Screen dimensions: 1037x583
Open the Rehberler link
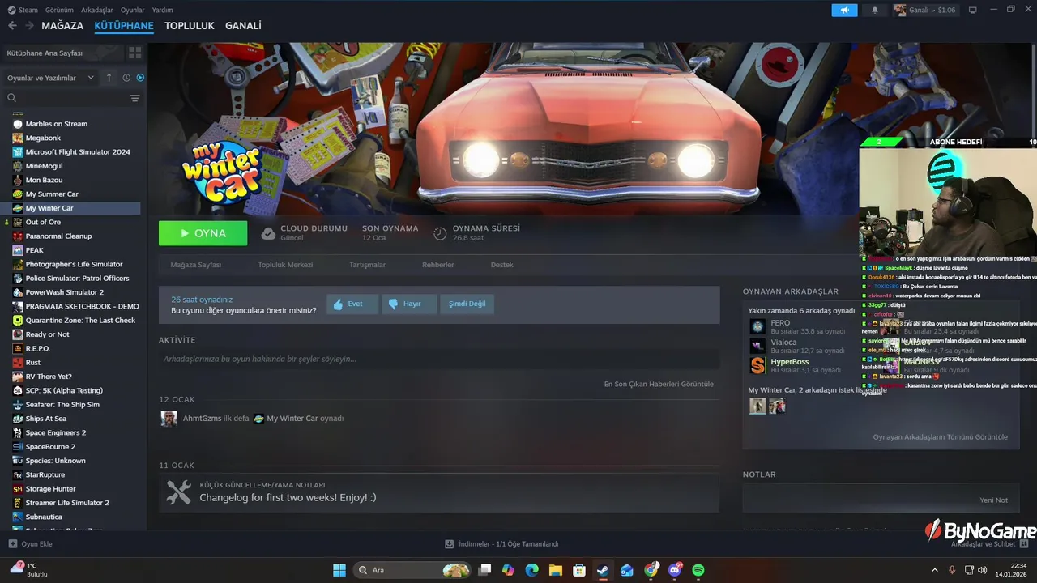click(438, 265)
